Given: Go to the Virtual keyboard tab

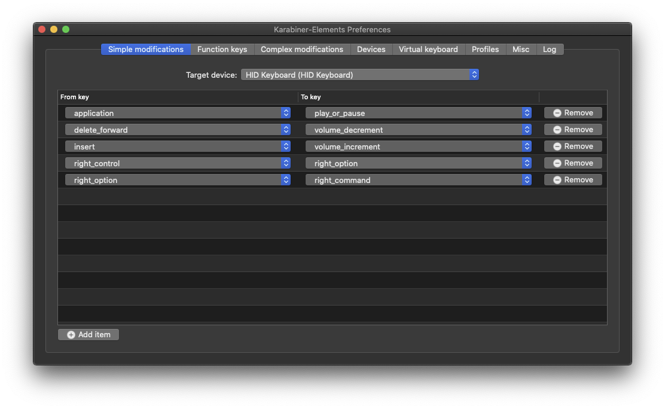Looking at the screenshot, I should 428,49.
